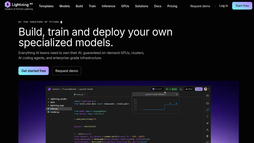Click Request demo in the top navigation
Image resolution: width=254 pixels, height=143 pixels.
click(200, 6)
